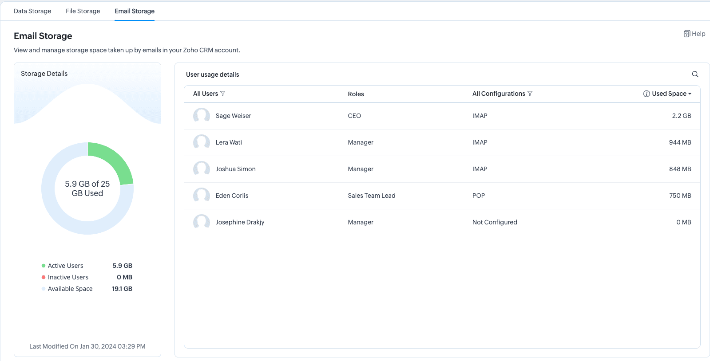
Task: Click the 2.2 GB used space value
Action: click(682, 116)
